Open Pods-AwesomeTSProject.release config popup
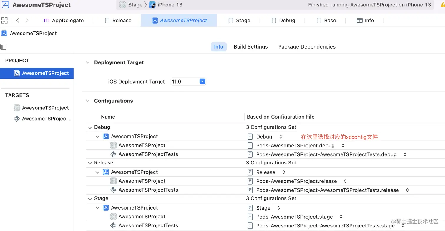This screenshot has width=445, height=231. pyautogui.click(x=345, y=181)
